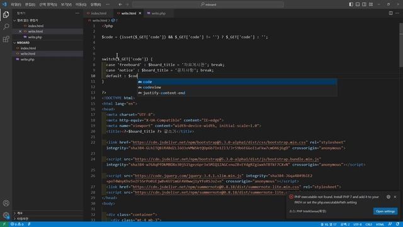Open the overflow menu ellipsis in menu bar
Viewport: 403px width, 227px height.
click(x=108, y=4)
